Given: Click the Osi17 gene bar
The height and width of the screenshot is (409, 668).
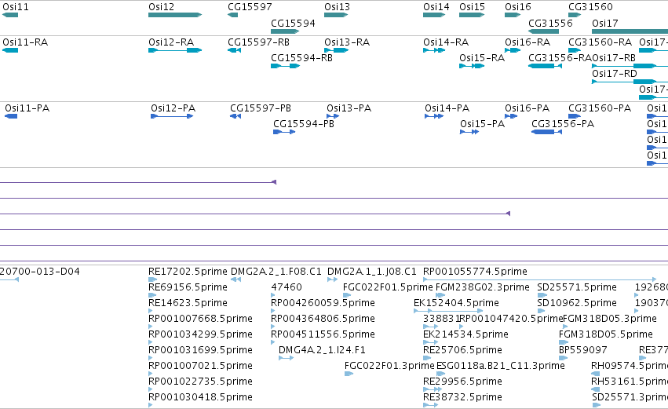Looking at the screenshot, I should (630, 31).
